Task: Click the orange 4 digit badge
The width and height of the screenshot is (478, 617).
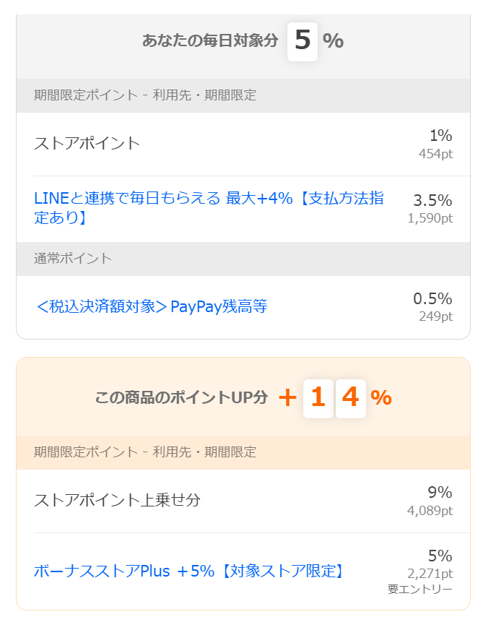Action: 350,398
